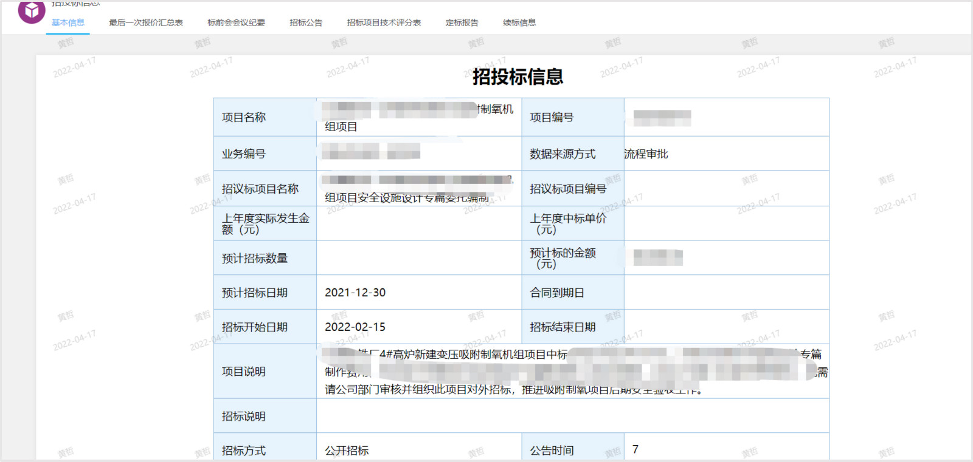The width and height of the screenshot is (973, 462).
Task: Click the 公告时间 label
Action: click(552, 450)
